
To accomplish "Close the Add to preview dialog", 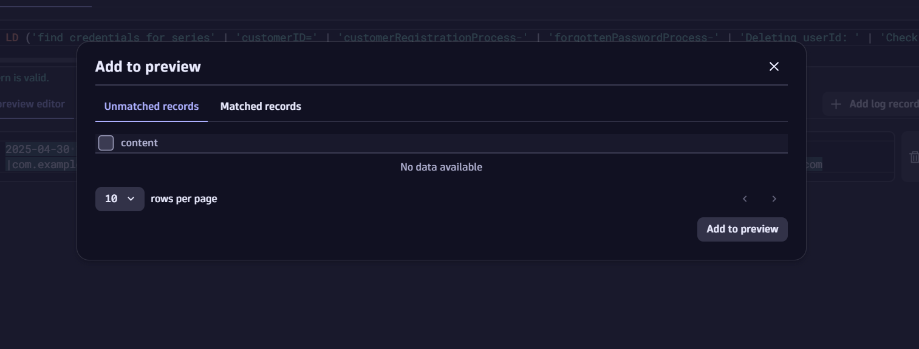I will pos(774,67).
